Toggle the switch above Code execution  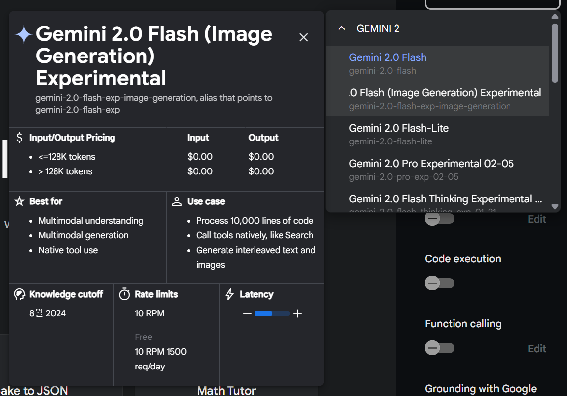[x=439, y=219]
